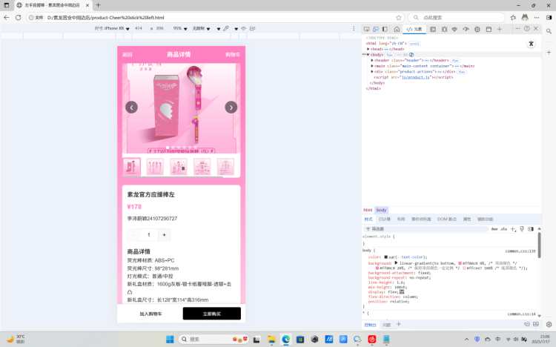Click the previous image carousel arrow

click(131, 108)
